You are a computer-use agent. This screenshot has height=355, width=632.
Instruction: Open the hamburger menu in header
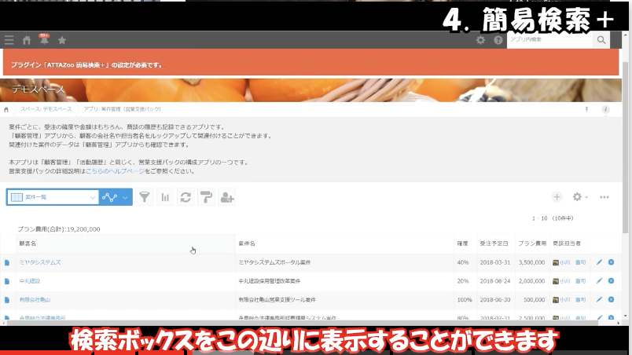9,40
